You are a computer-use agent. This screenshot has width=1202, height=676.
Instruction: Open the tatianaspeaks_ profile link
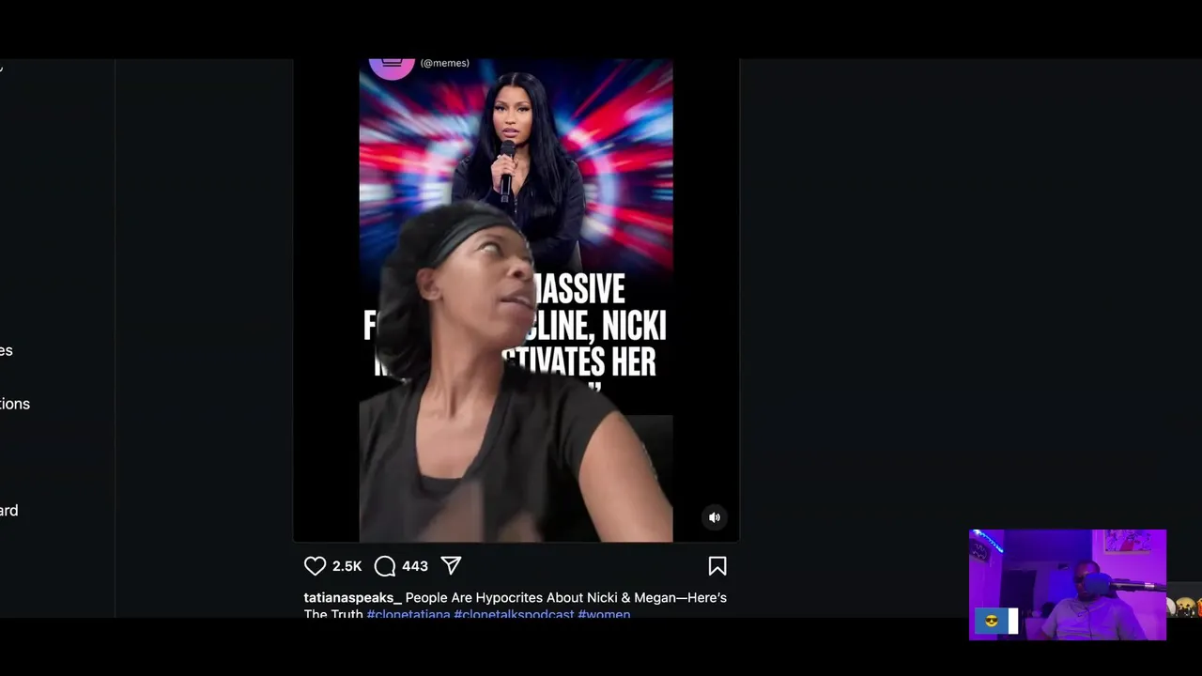352,598
